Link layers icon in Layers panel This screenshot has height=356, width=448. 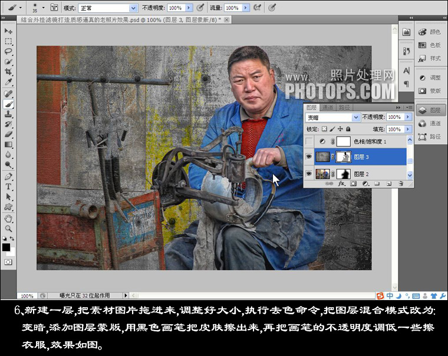click(x=329, y=184)
